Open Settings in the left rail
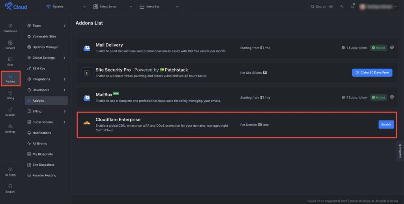 coord(10,129)
